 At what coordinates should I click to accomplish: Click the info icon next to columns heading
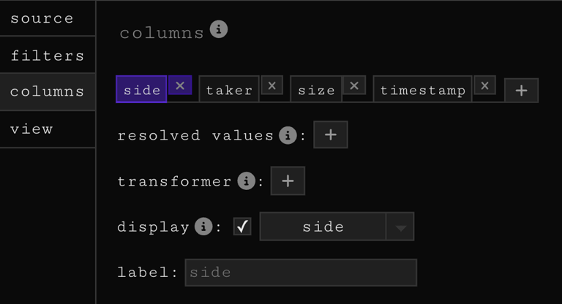coord(219,30)
